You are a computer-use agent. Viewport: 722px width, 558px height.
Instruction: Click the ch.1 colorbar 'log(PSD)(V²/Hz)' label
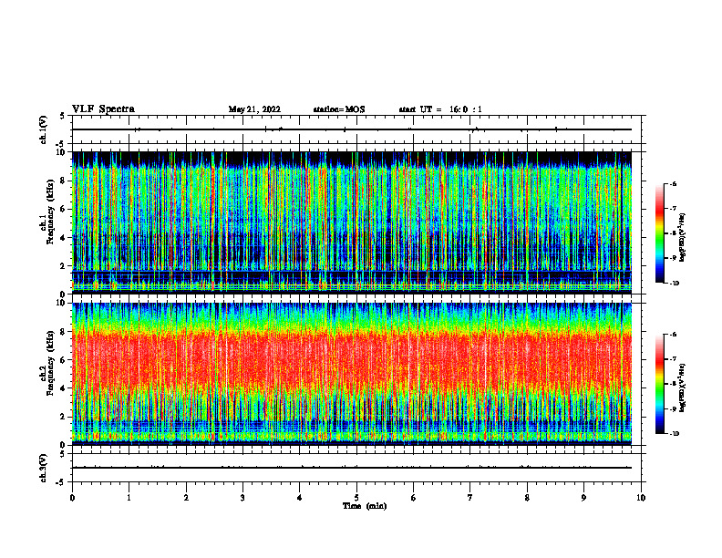click(x=683, y=238)
